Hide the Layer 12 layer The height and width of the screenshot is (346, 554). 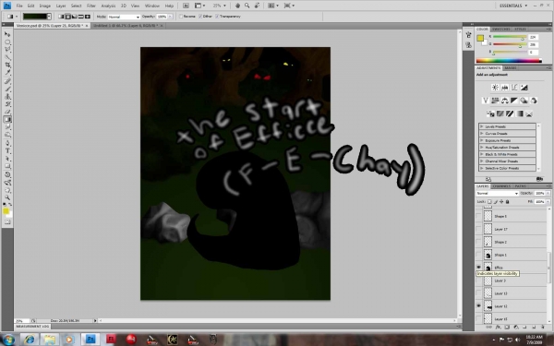tap(478, 305)
